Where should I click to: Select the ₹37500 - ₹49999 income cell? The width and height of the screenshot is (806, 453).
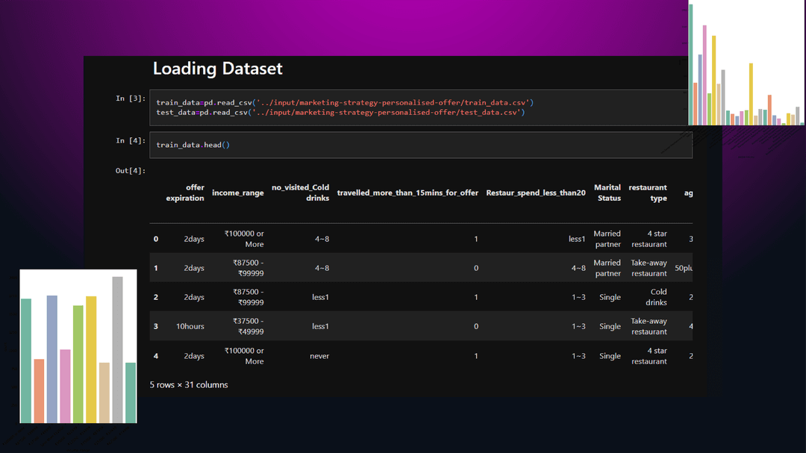(x=244, y=327)
